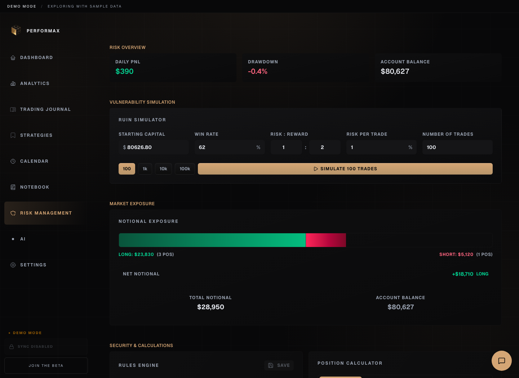This screenshot has width=519, height=378.
Task: Click the Ruin Simulator heading
Action: click(x=142, y=120)
